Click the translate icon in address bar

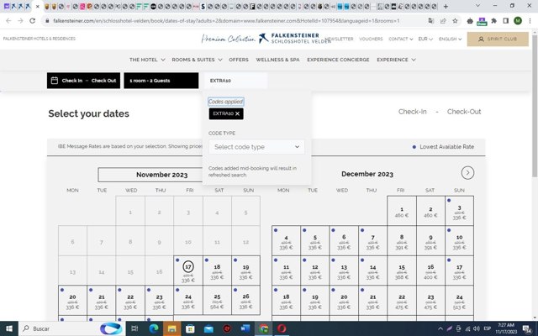(431, 21)
